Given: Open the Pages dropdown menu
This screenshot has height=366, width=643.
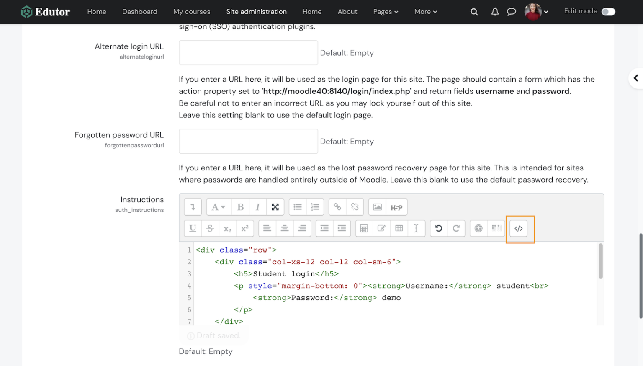Looking at the screenshot, I should pos(385,12).
